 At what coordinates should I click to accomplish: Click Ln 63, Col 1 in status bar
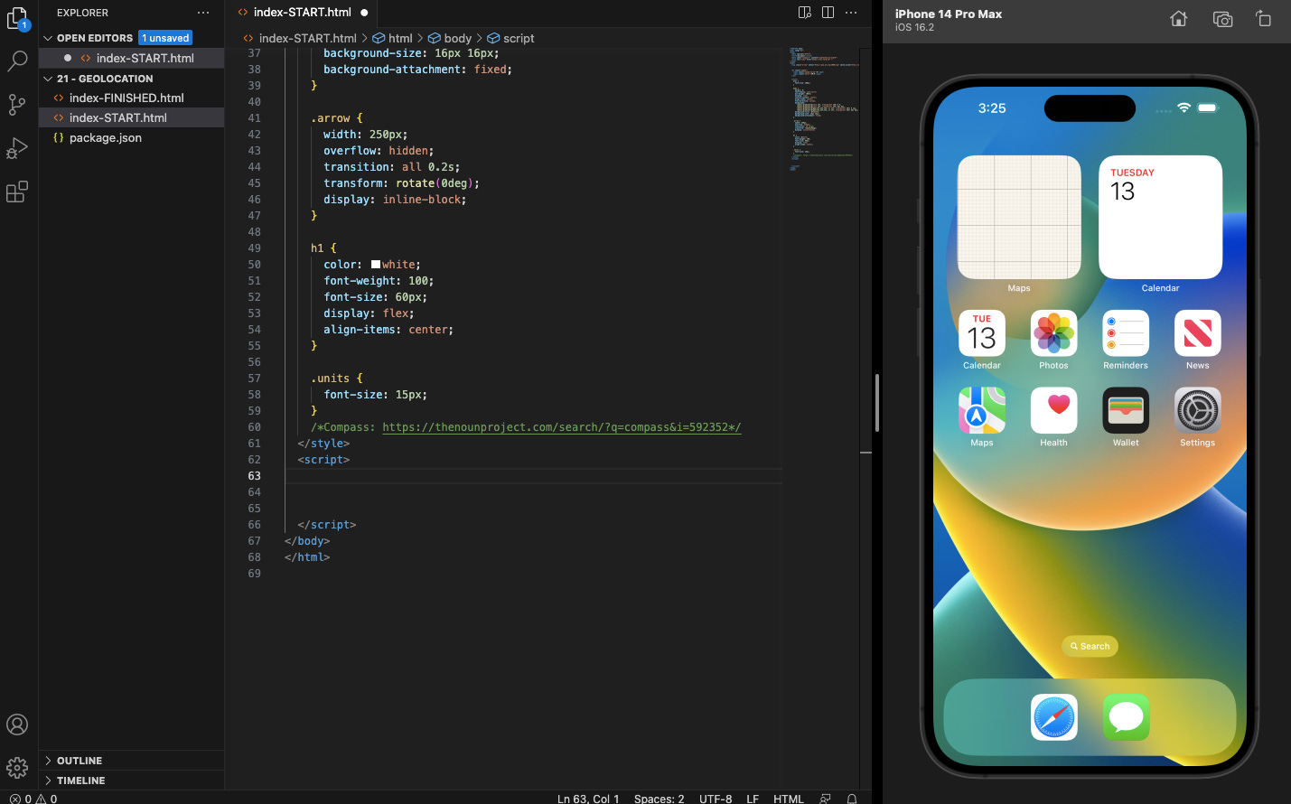pyautogui.click(x=588, y=799)
